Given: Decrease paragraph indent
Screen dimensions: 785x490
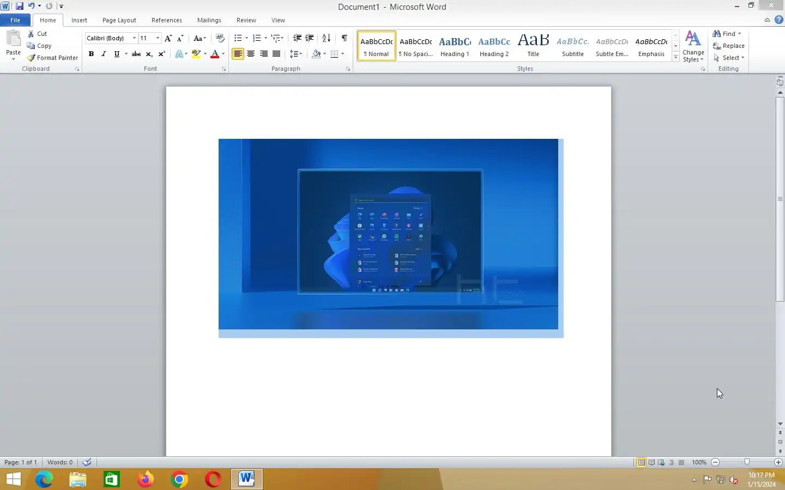Looking at the screenshot, I should click(x=297, y=38).
